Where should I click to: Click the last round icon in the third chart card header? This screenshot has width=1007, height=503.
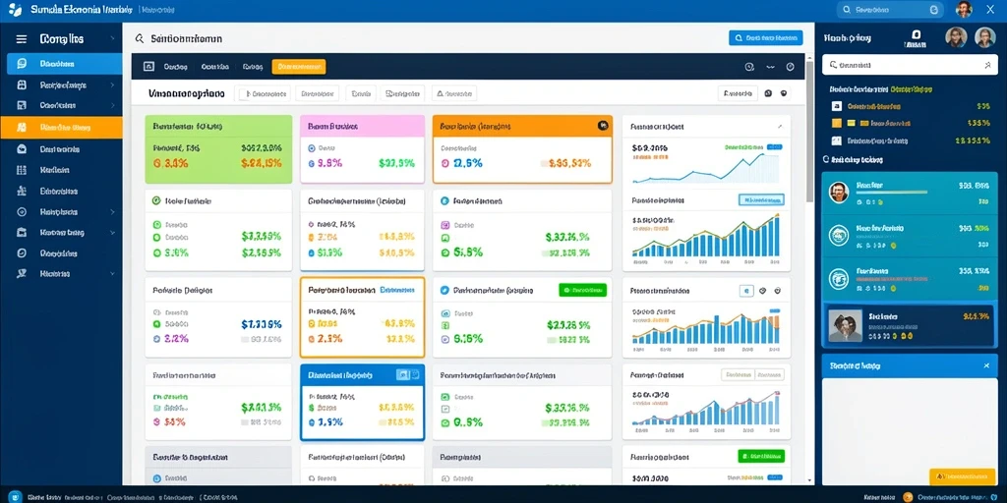(778, 291)
